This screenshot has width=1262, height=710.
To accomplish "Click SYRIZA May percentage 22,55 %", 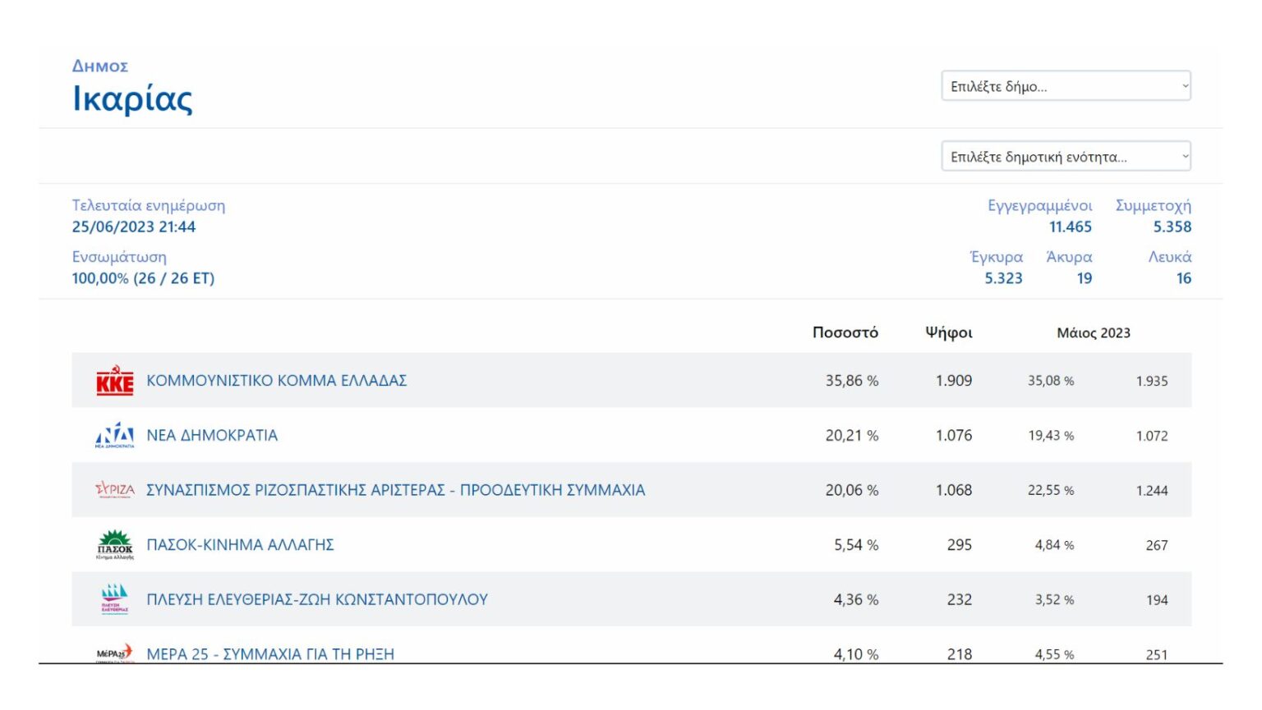I will tap(1051, 490).
